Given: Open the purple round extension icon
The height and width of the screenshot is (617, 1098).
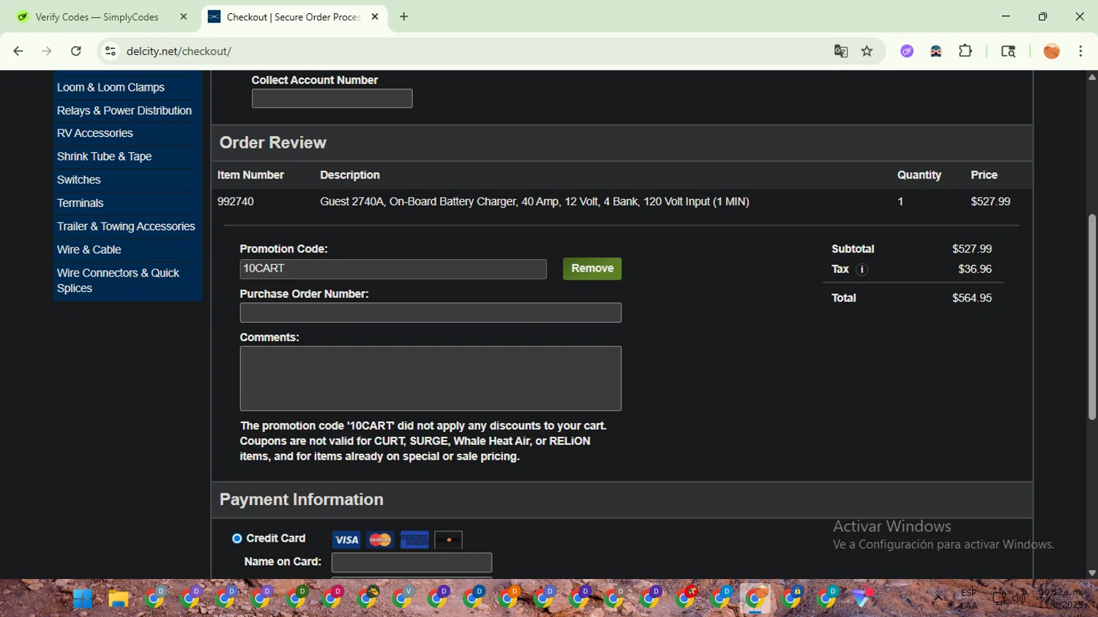Looking at the screenshot, I should (x=907, y=51).
